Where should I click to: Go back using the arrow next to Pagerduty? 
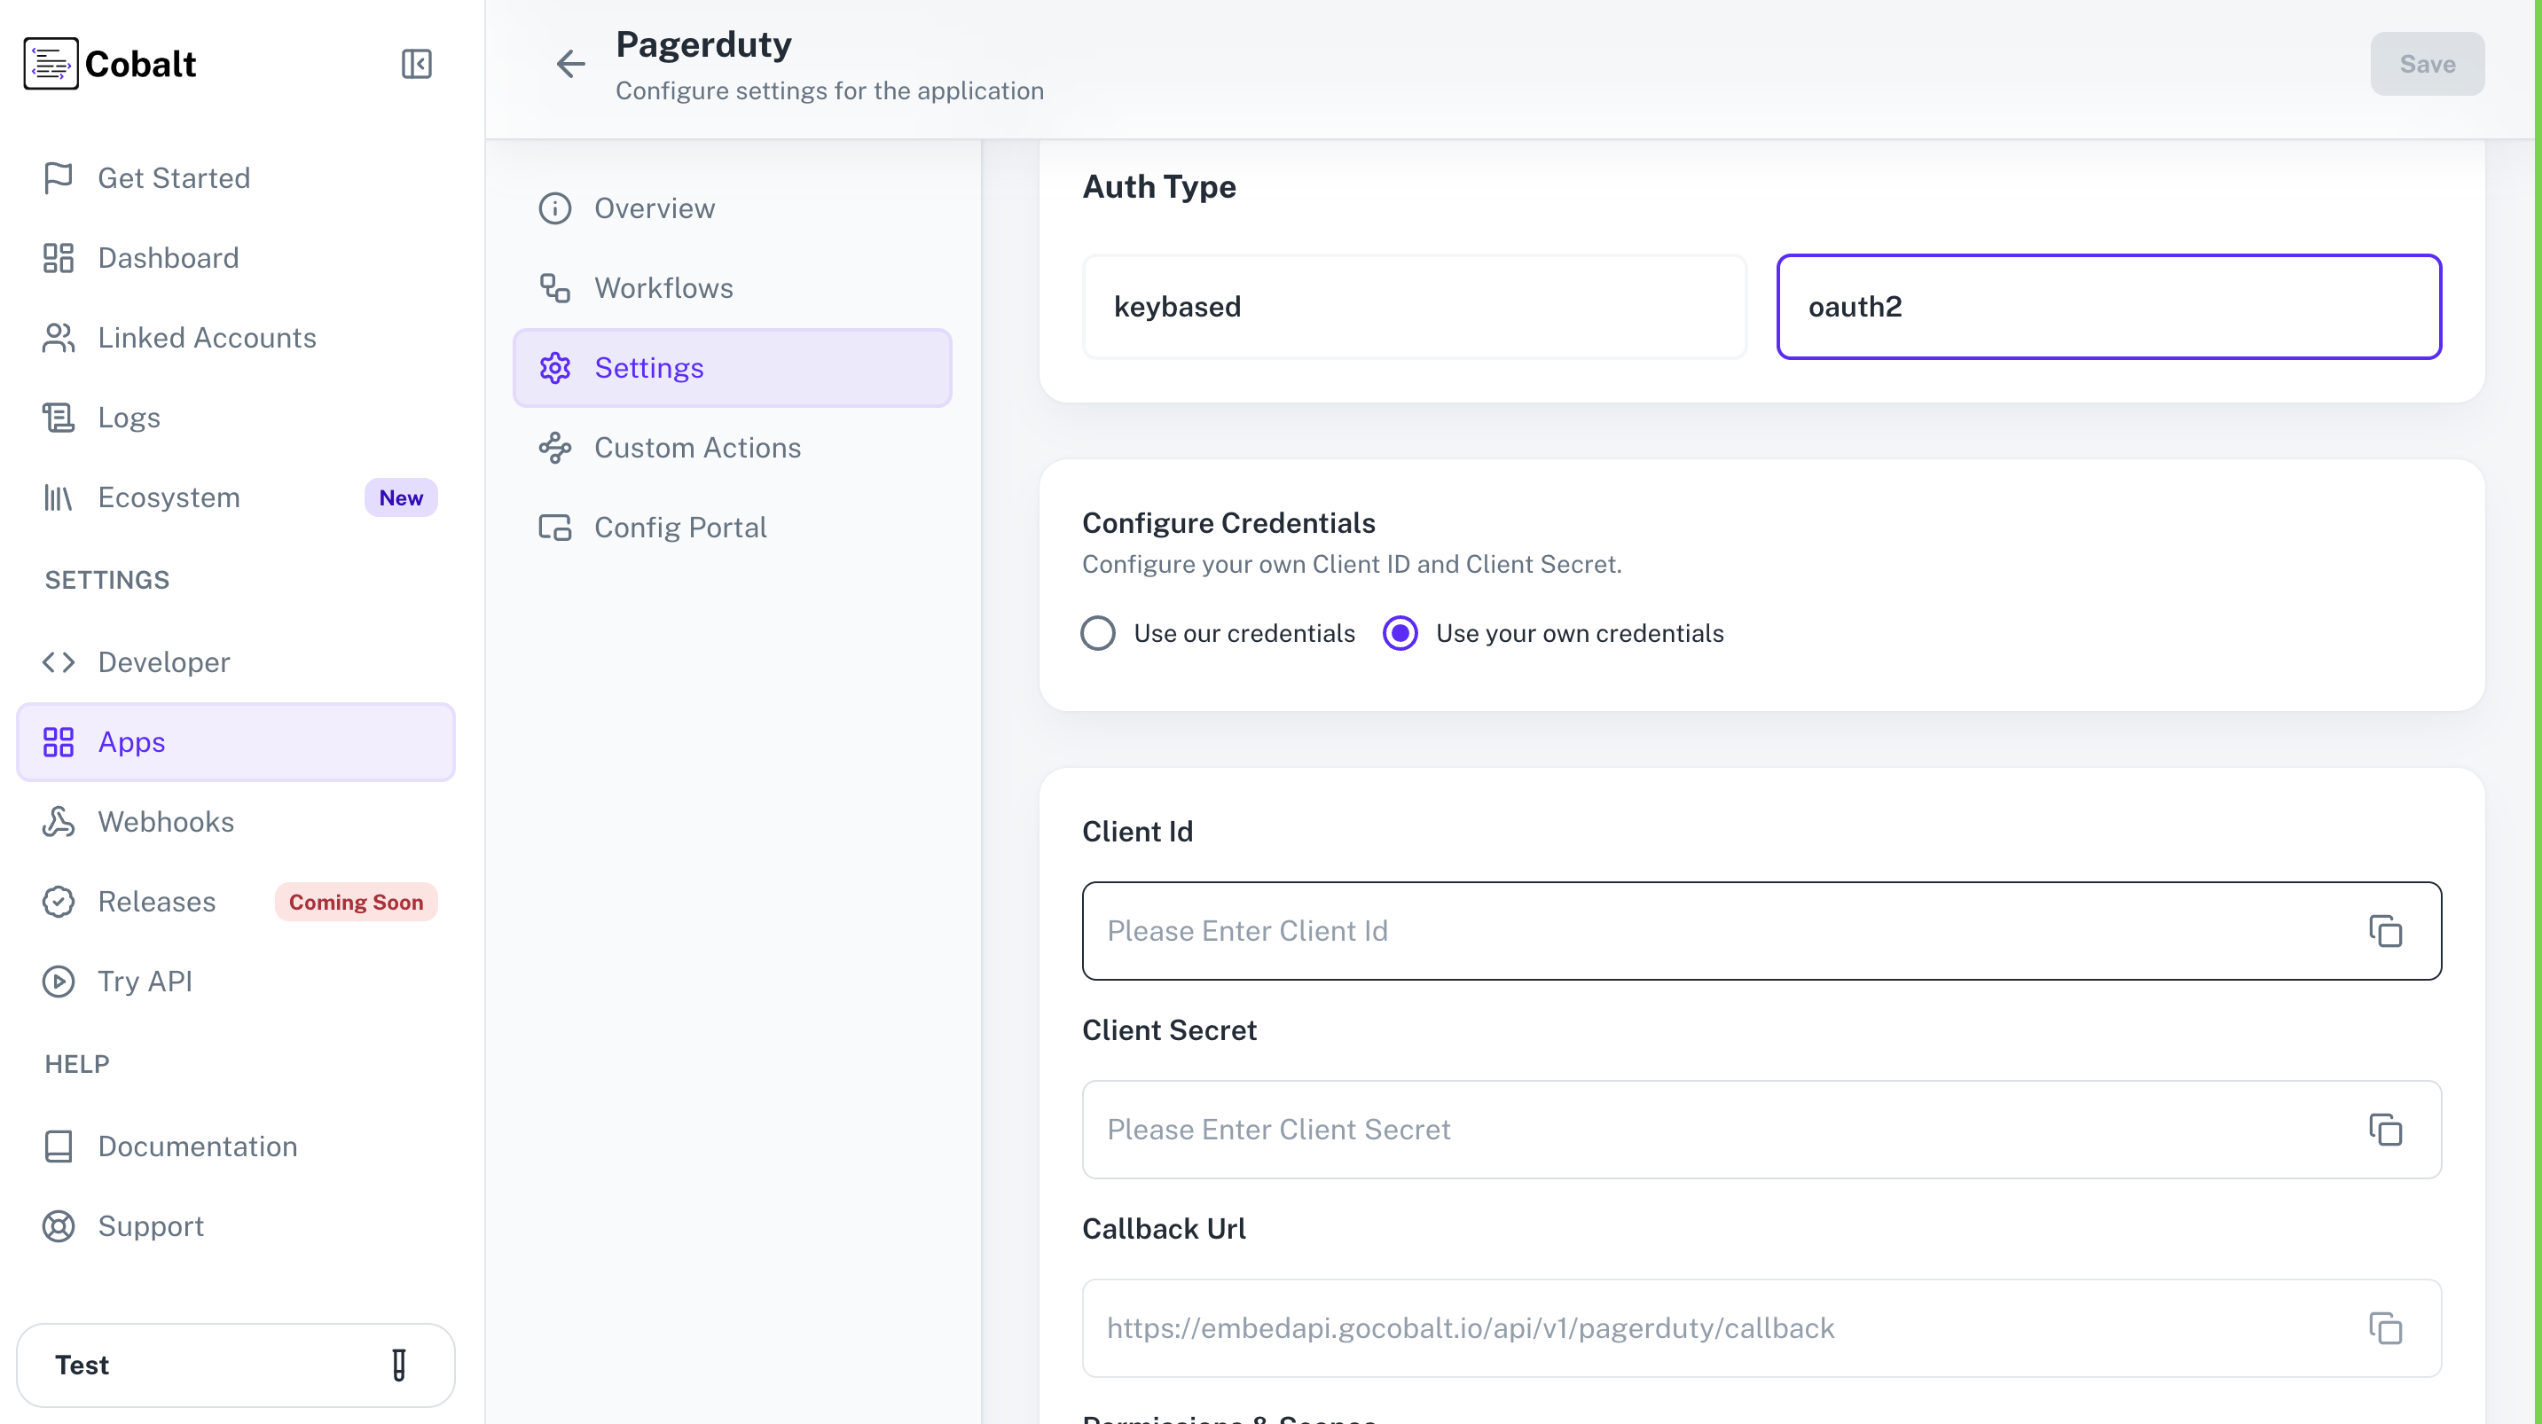click(570, 63)
